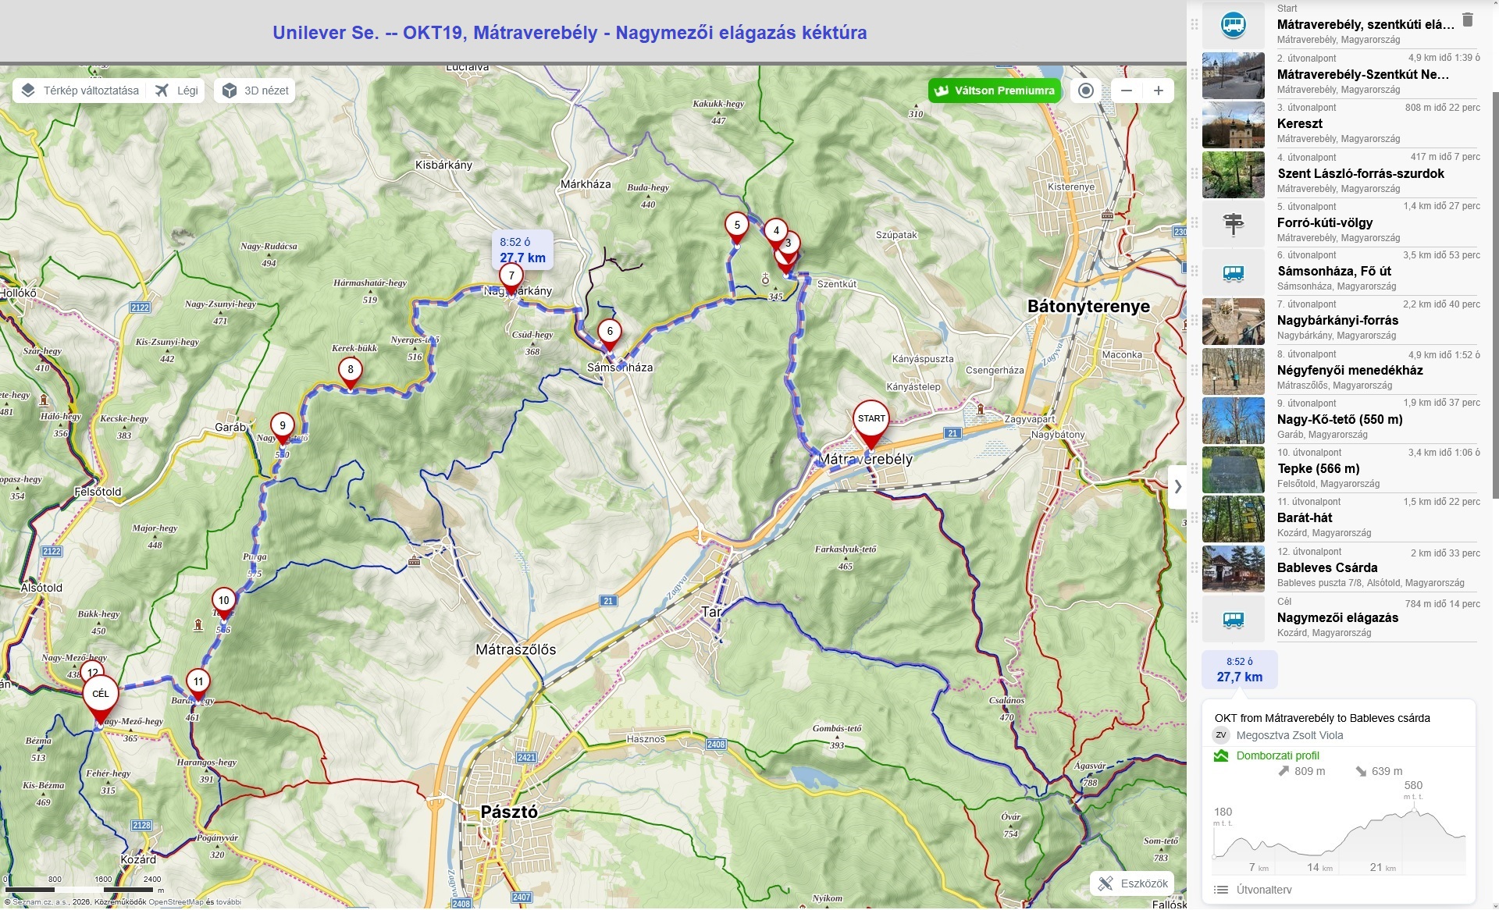Zoom out with the minus button
Viewport: 1499px width, 910px height.
1126,91
